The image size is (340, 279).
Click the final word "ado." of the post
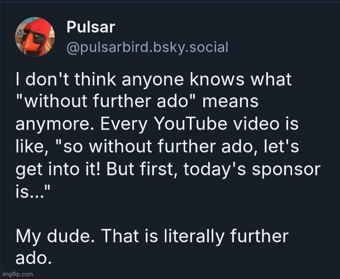point(33,258)
